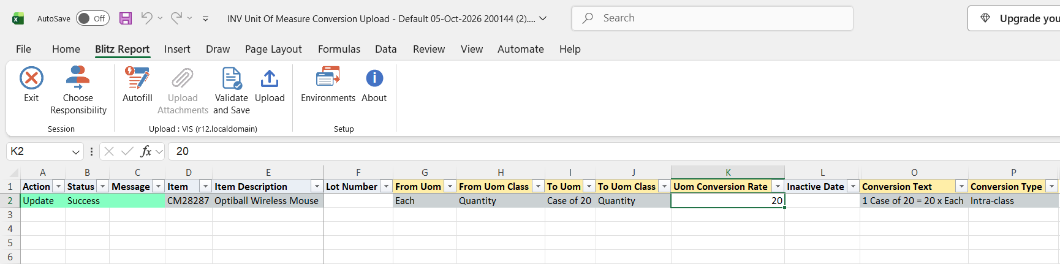Open Redo history dropdown arrow

(190, 18)
